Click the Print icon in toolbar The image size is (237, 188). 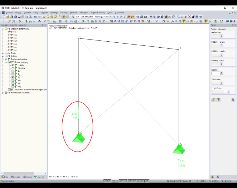click(27, 17)
